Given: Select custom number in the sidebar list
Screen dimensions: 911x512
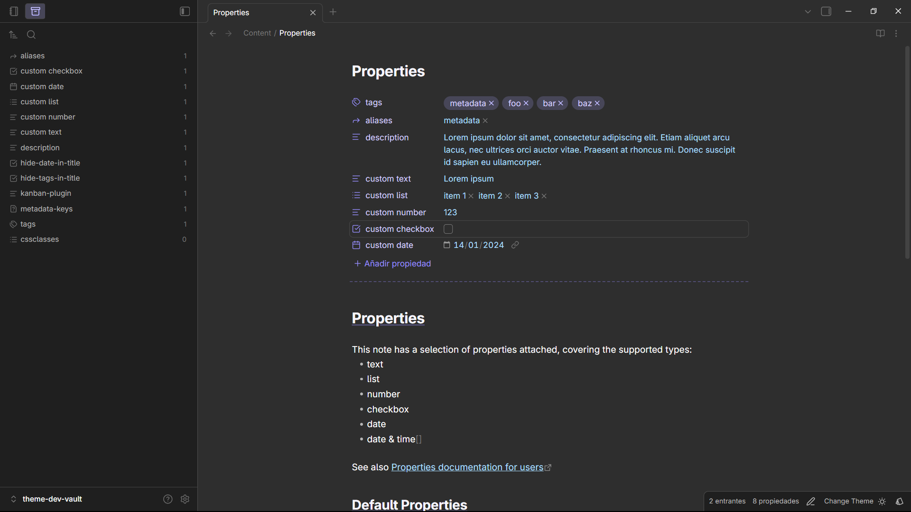Looking at the screenshot, I should [x=98, y=117].
